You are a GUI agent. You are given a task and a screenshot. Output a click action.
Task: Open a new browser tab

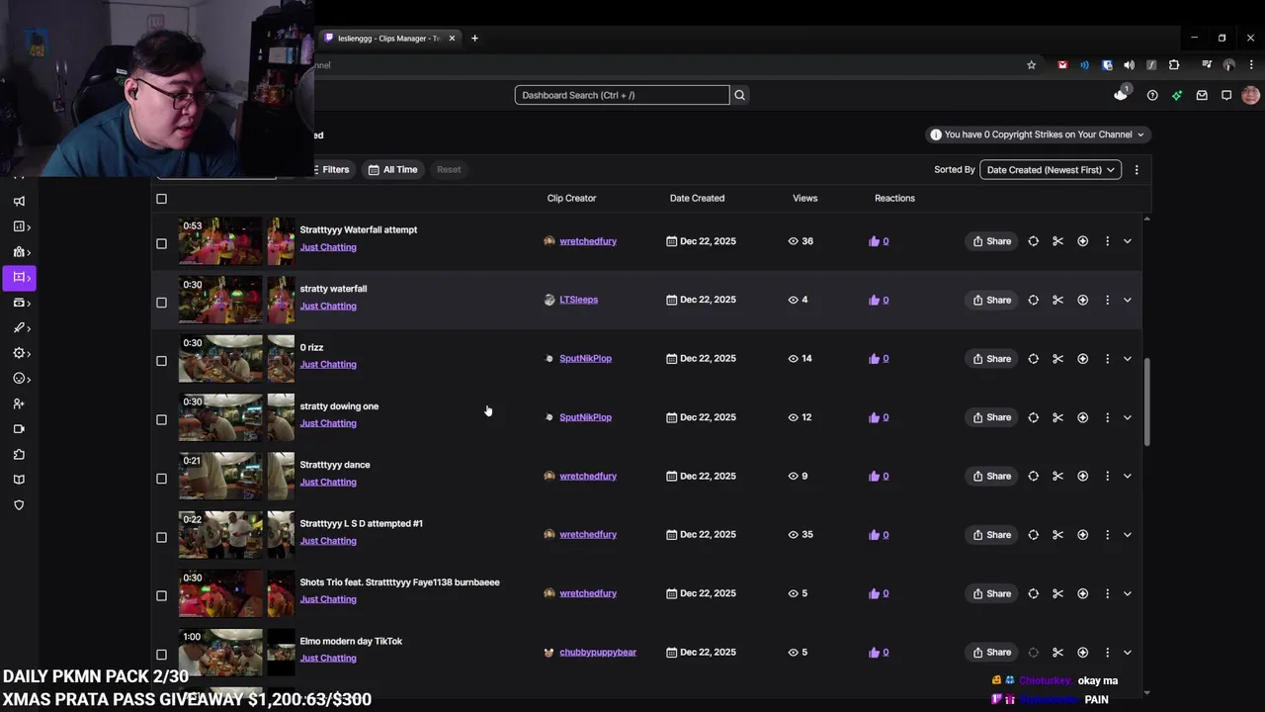474,39
